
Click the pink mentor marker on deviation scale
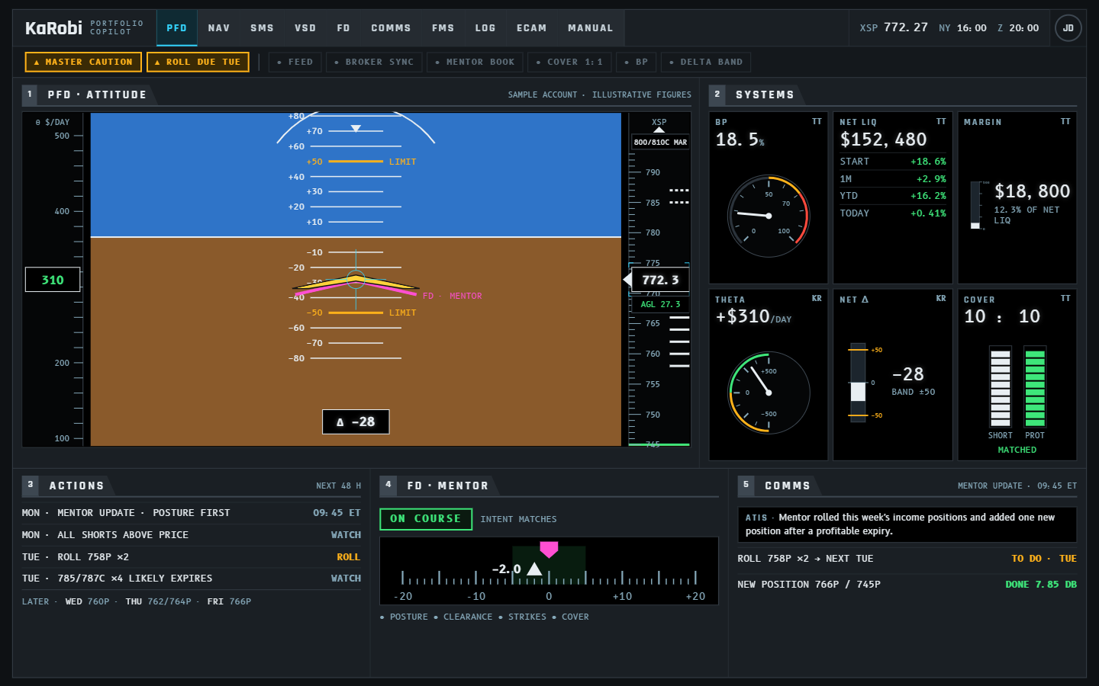click(549, 549)
